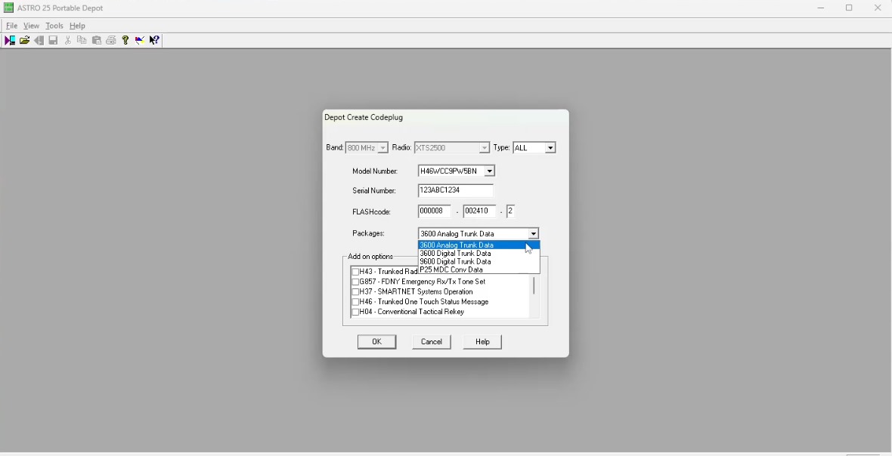Click the Help button in the dialog
892x456 pixels.
(x=482, y=342)
